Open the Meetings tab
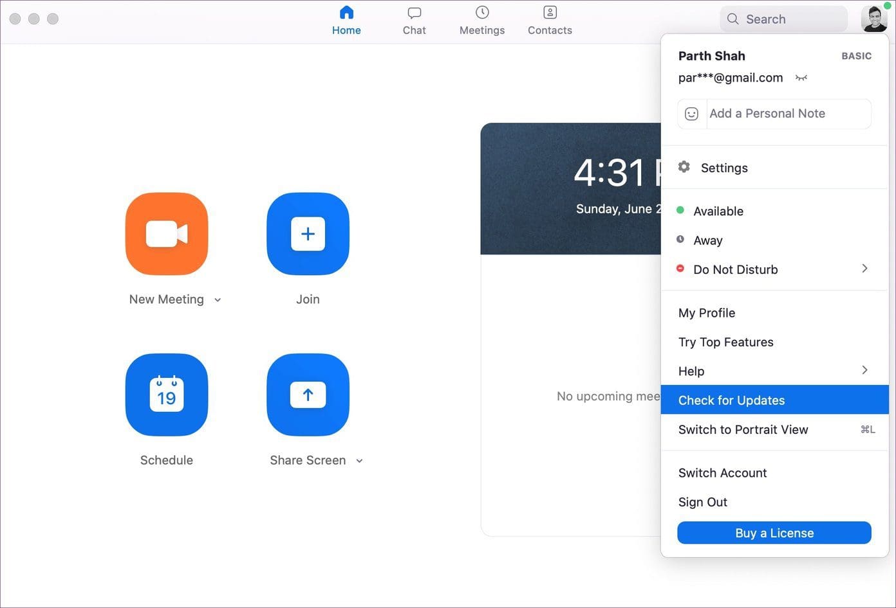This screenshot has height=608, width=896. point(482,21)
